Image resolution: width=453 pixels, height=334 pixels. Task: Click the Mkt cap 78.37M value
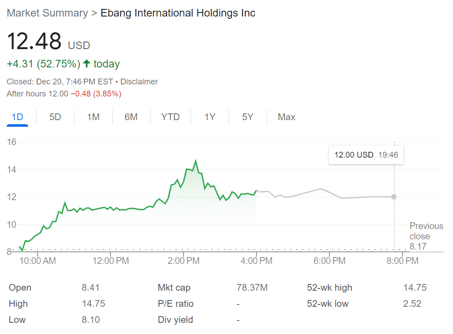click(x=252, y=288)
